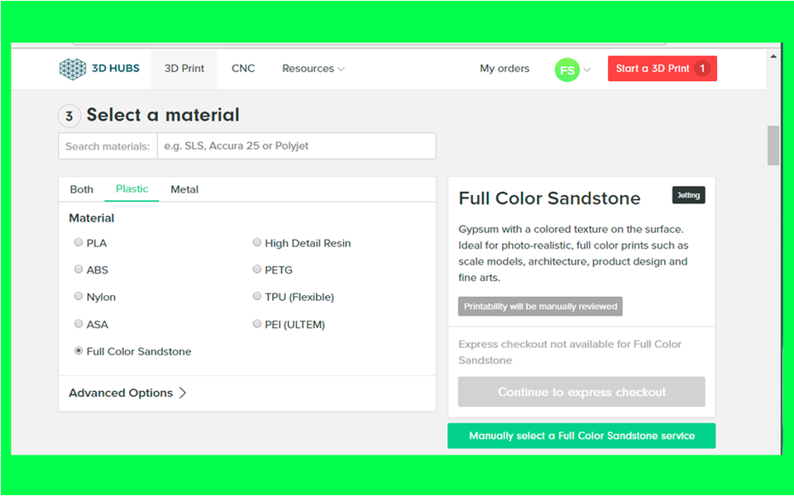Go to My orders page
Image resolution: width=794 pixels, height=496 pixels.
coord(505,69)
